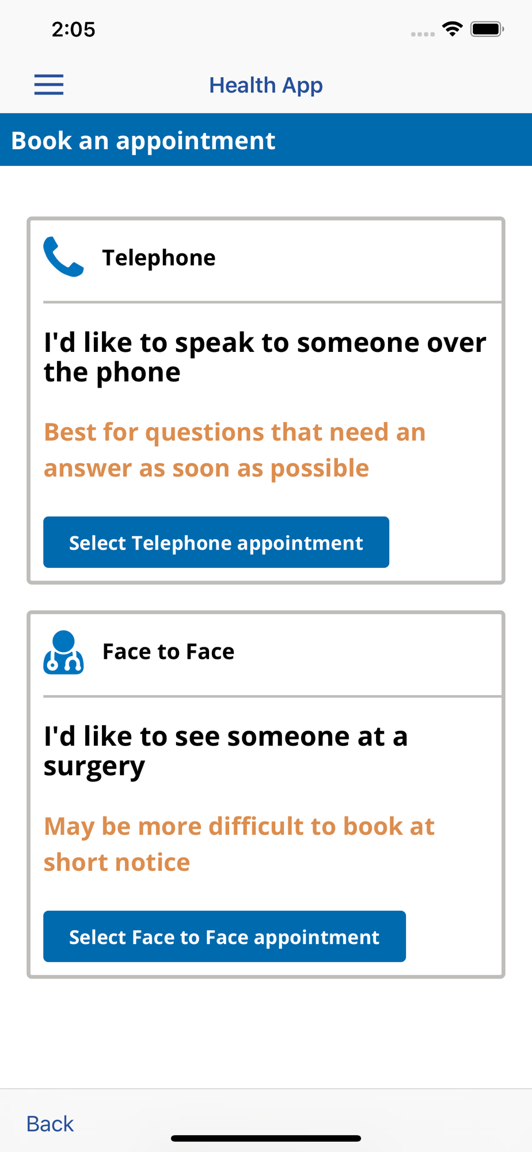Tap empty area below Face to Face card
This screenshot has height=1152, width=532.
[x=266, y=1033]
